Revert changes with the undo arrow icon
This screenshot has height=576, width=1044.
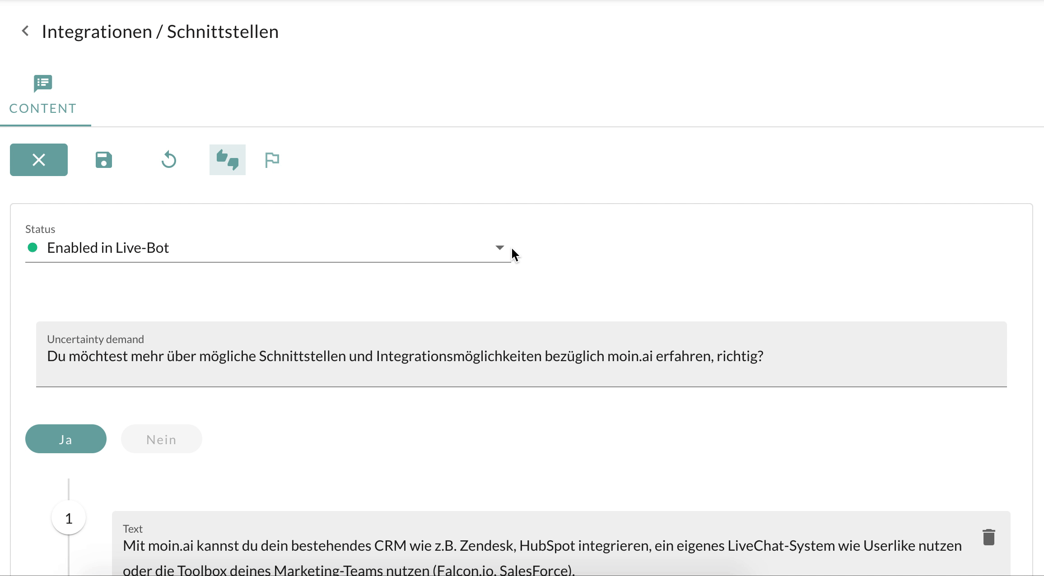click(x=169, y=160)
